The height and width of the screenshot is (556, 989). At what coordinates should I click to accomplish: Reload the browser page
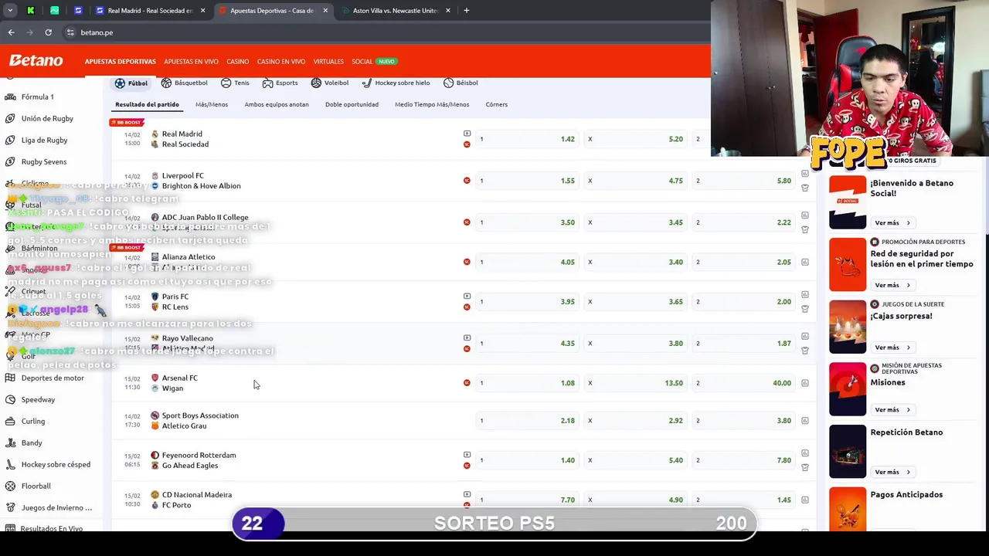pos(48,32)
